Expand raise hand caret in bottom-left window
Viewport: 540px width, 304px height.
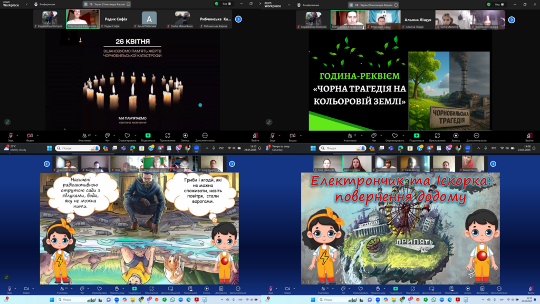click(x=123, y=289)
